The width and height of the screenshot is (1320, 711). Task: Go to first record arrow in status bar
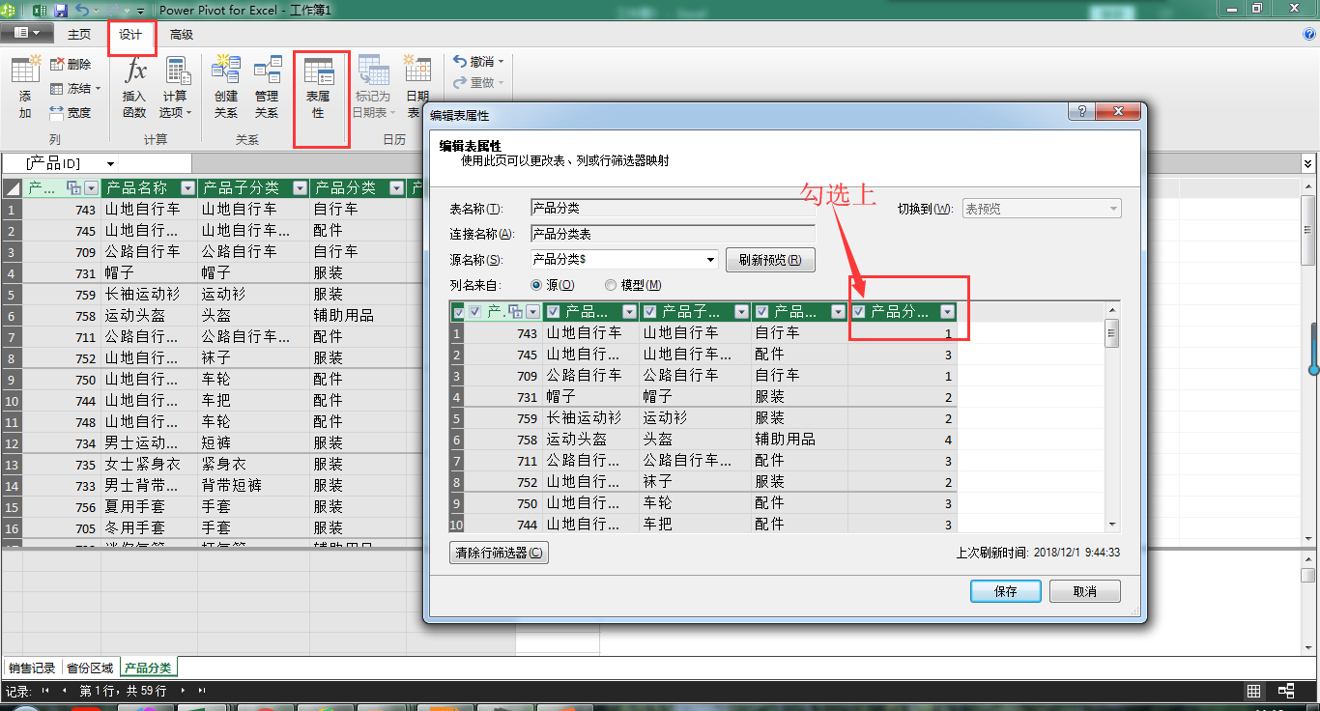pyautogui.click(x=44, y=691)
